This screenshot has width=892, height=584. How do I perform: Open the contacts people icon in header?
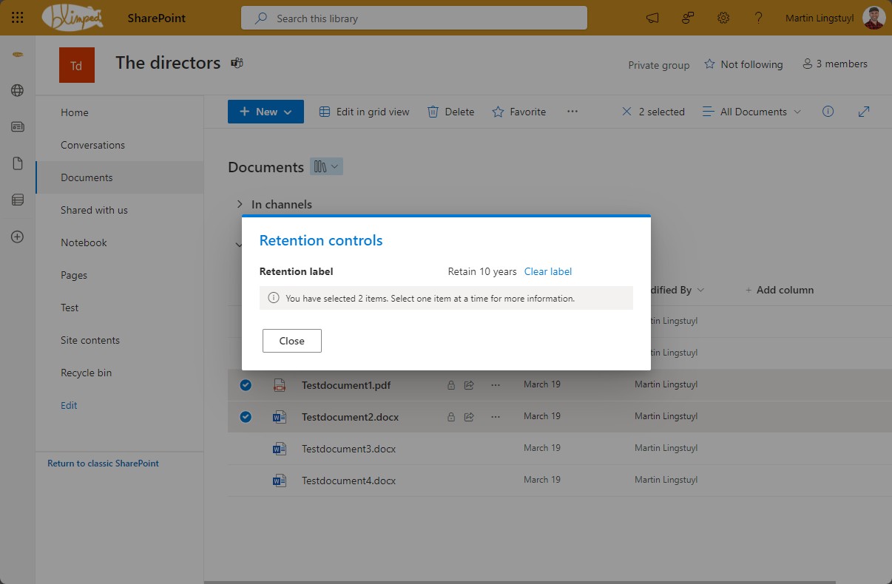tap(688, 18)
